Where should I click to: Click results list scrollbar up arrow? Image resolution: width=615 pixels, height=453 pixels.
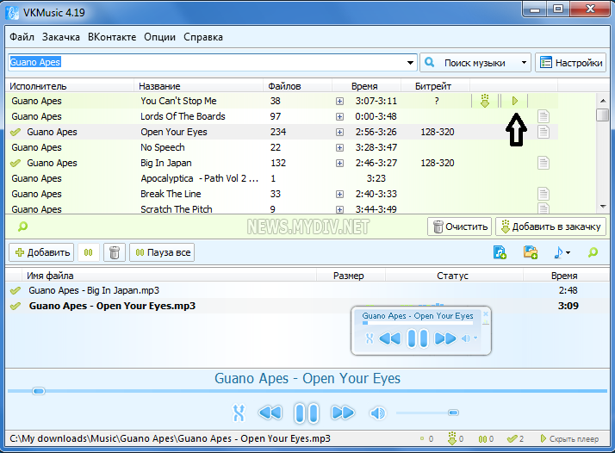pos(602,101)
